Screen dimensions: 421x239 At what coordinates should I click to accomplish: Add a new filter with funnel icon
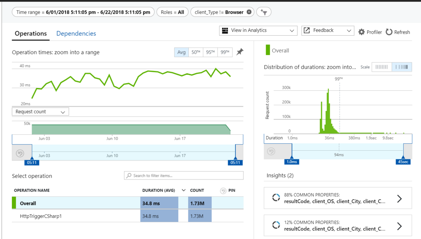pyautogui.click(x=264, y=12)
